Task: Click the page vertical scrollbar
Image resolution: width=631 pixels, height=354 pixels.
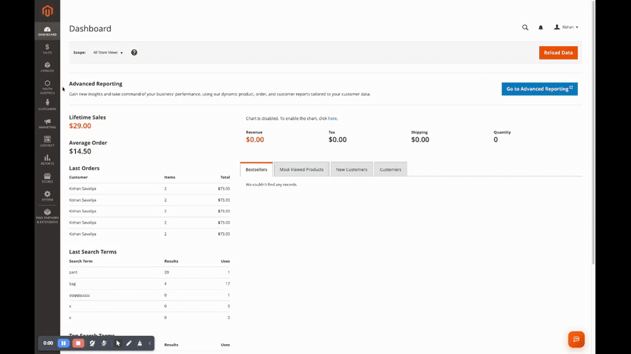Action: (x=593, y=132)
